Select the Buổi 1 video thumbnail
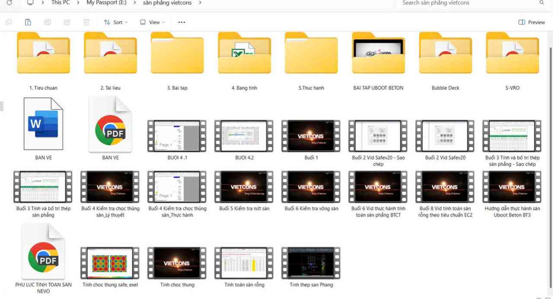 pyautogui.click(x=311, y=136)
